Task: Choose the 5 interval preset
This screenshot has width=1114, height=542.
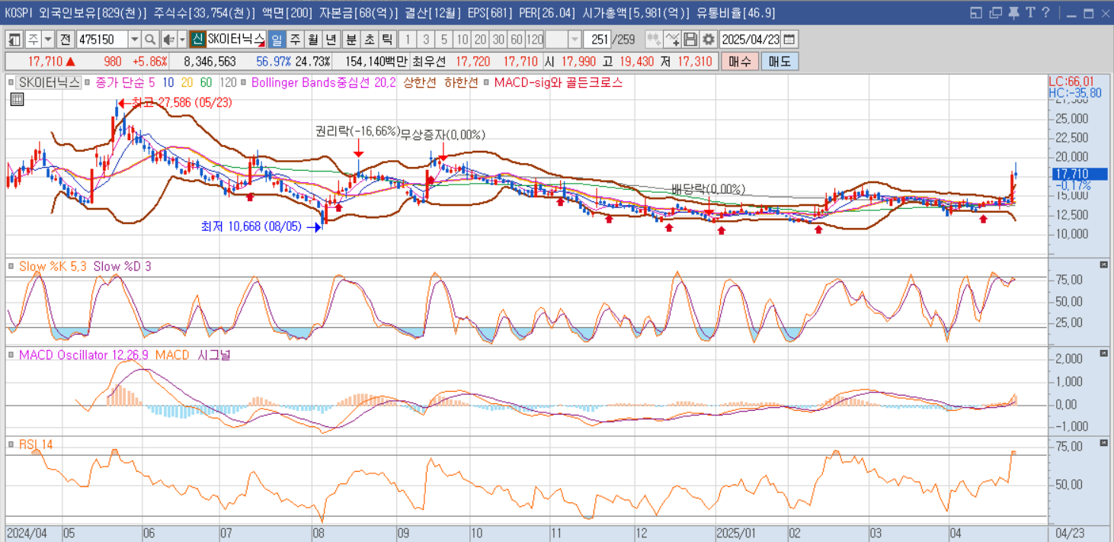Action: [444, 40]
